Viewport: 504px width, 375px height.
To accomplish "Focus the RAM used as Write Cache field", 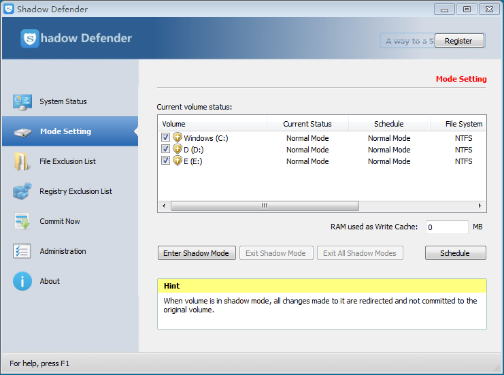I will coord(447,227).
